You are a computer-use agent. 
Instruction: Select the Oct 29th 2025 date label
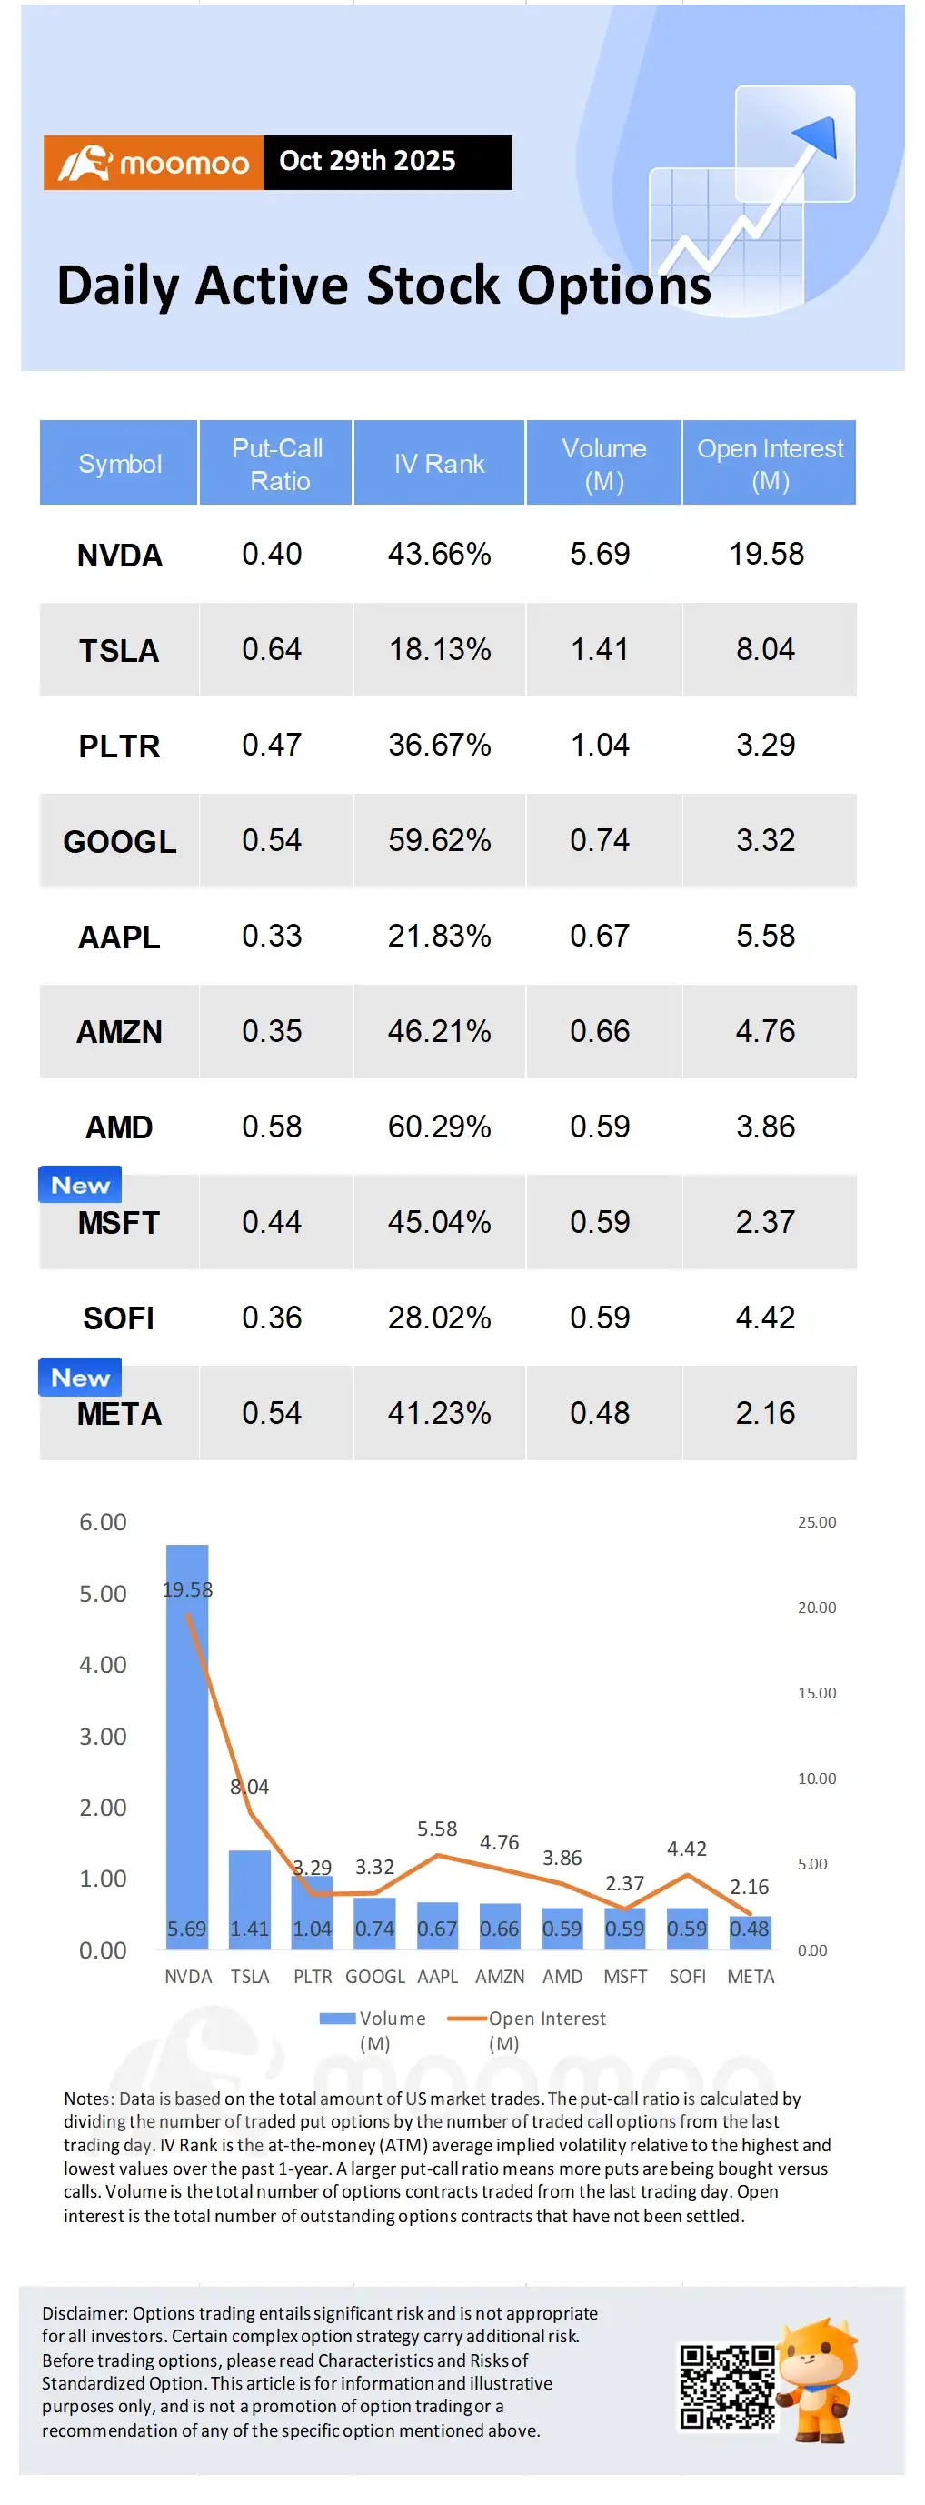point(367,160)
